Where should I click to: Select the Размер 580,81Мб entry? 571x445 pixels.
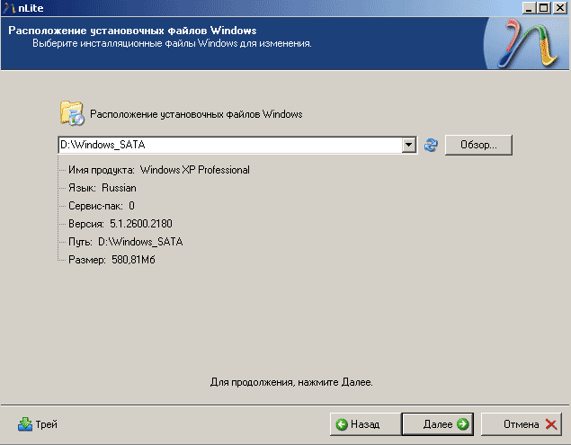click(x=112, y=260)
